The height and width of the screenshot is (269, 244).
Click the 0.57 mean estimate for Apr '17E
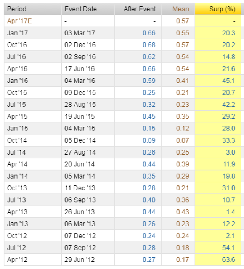(x=182, y=21)
